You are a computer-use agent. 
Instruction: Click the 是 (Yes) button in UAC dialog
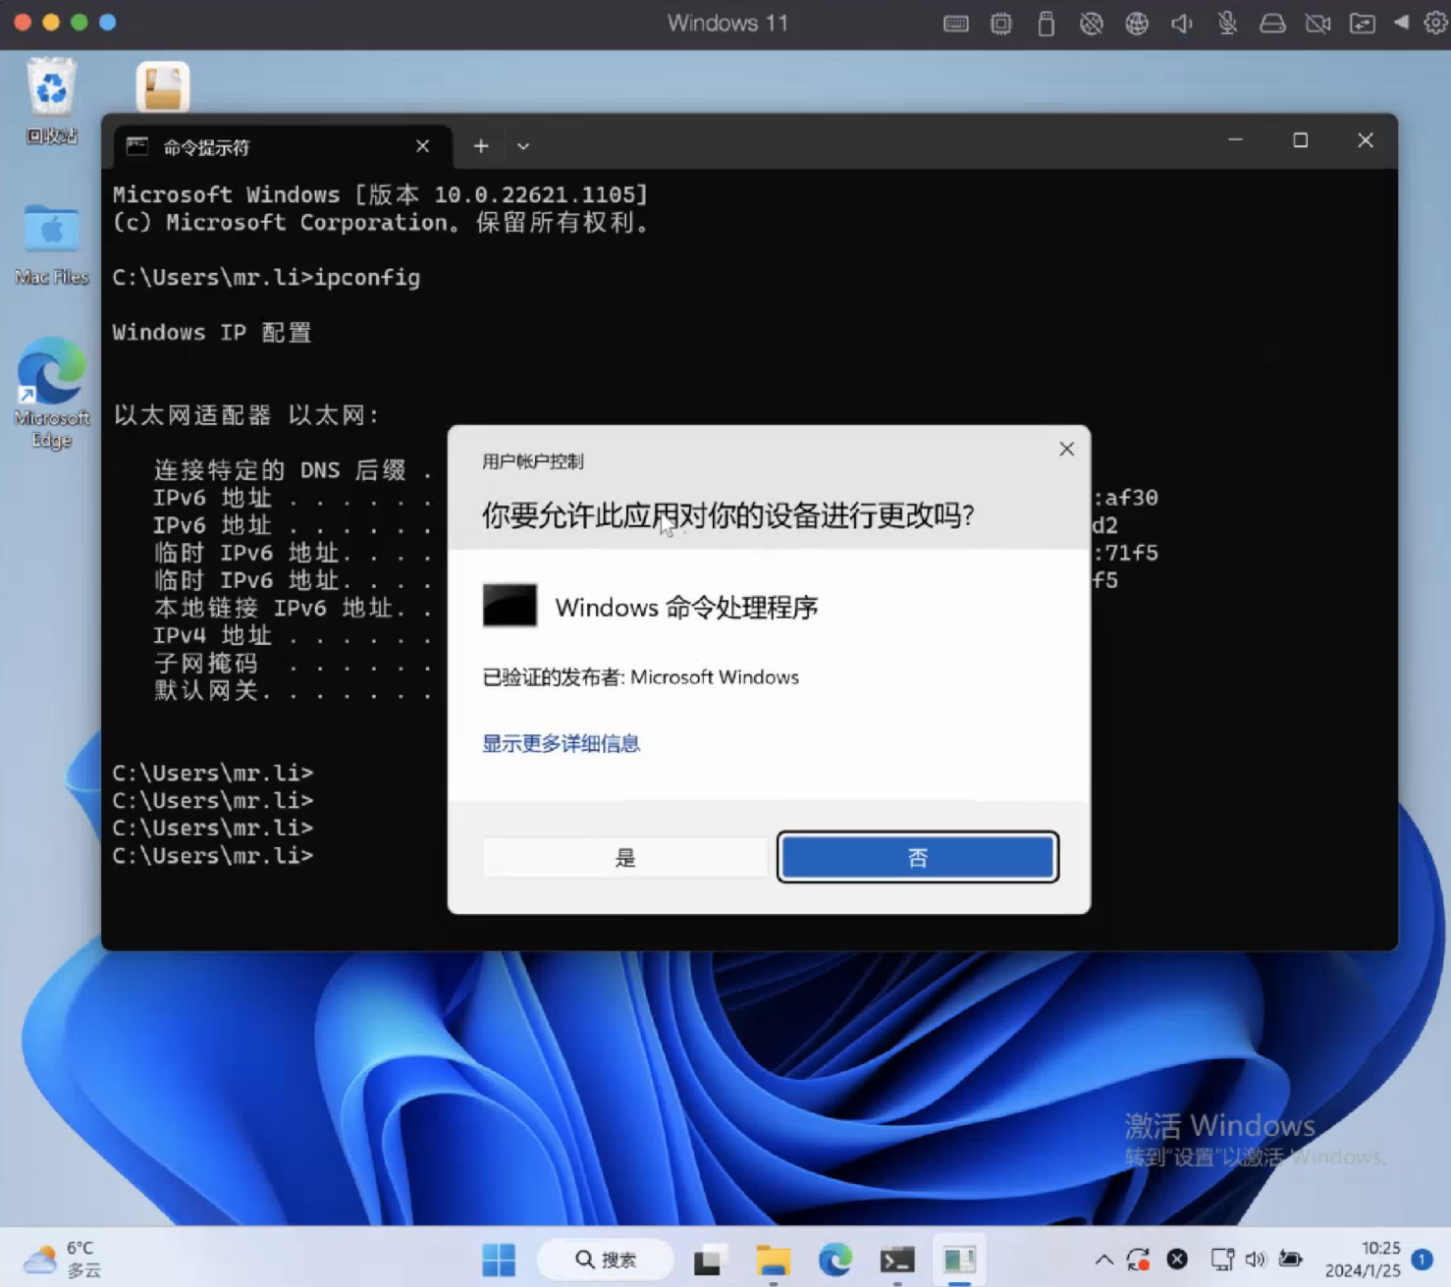click(624, 858)
